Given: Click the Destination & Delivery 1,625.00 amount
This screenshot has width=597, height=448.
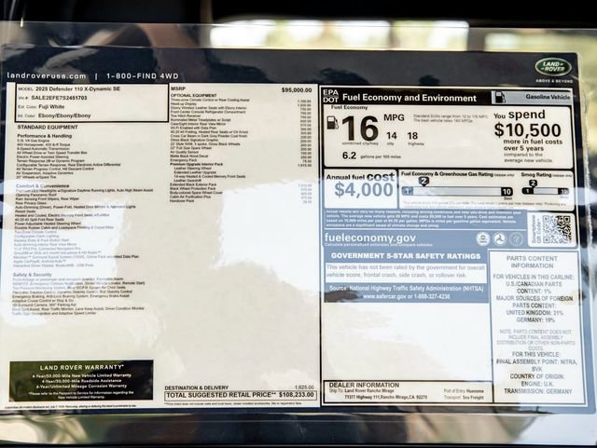Looking at the screenshot, I should click(x=304, y=387).
